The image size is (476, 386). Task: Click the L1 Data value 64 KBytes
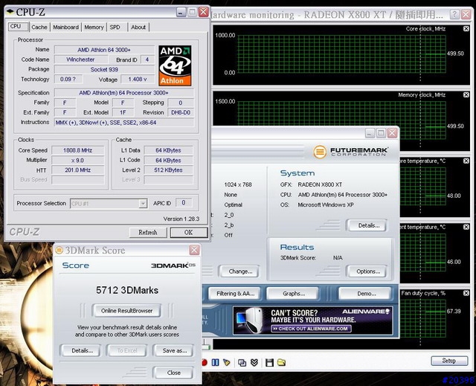[x=168, y=150]
